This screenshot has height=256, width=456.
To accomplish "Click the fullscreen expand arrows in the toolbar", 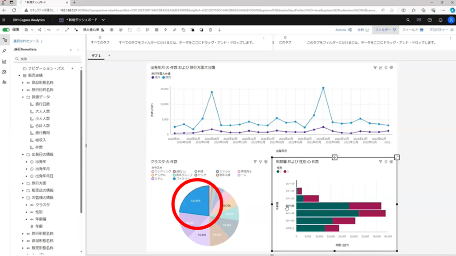I will pyautogui.click(x=67, y=30).
